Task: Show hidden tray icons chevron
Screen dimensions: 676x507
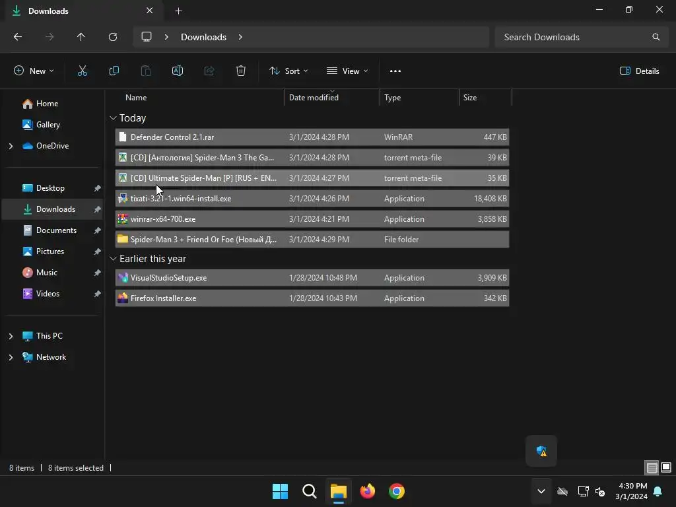Action: (x=541, y=491)
